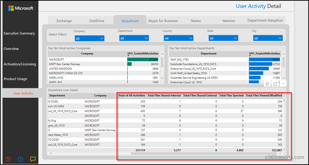309x165 pixels.
Task: Open the Company filter dropdown
Action: pyautogui.click(x=90, y=38)
